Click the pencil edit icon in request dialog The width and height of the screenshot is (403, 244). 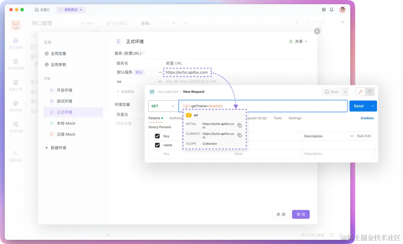(360, 92)
